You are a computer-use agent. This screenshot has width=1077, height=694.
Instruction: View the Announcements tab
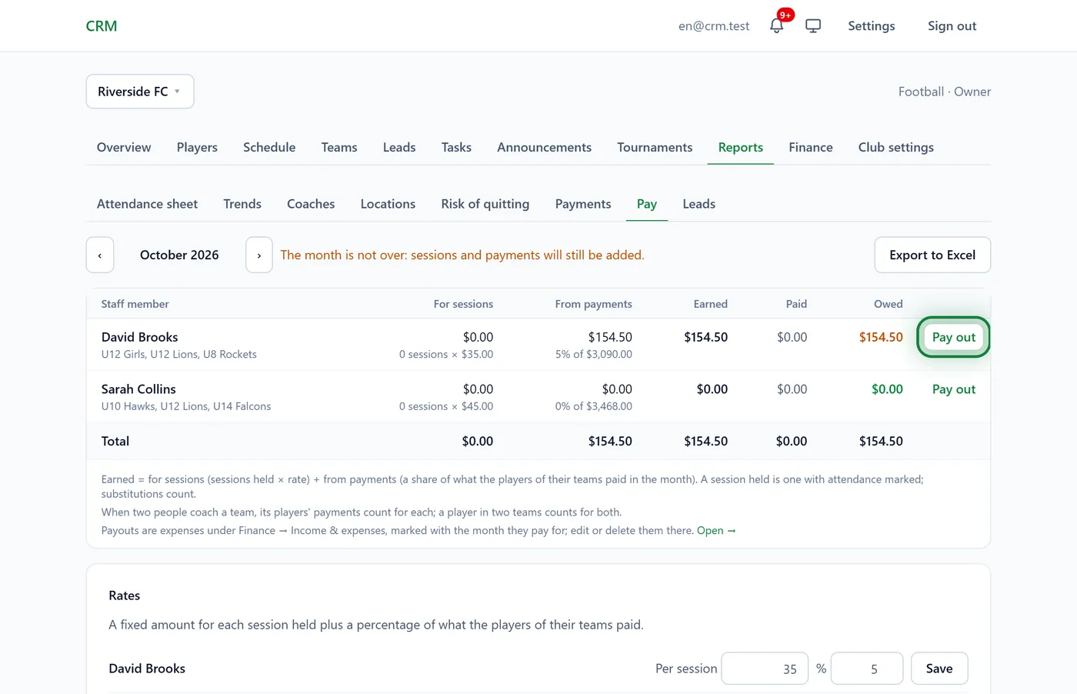(544, 147)
